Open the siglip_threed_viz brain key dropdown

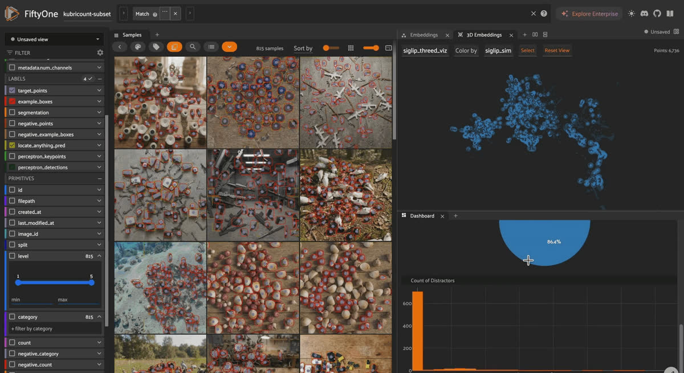tap(425, 50)
